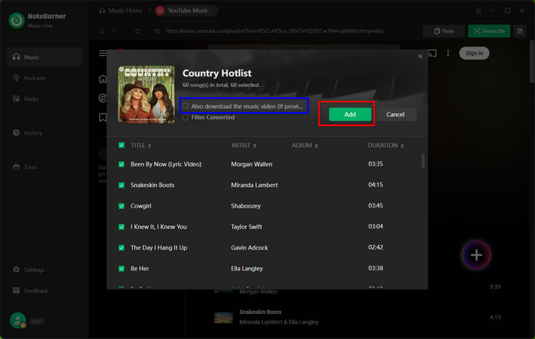Open the pop-out window icon

[x=520, y=31]
